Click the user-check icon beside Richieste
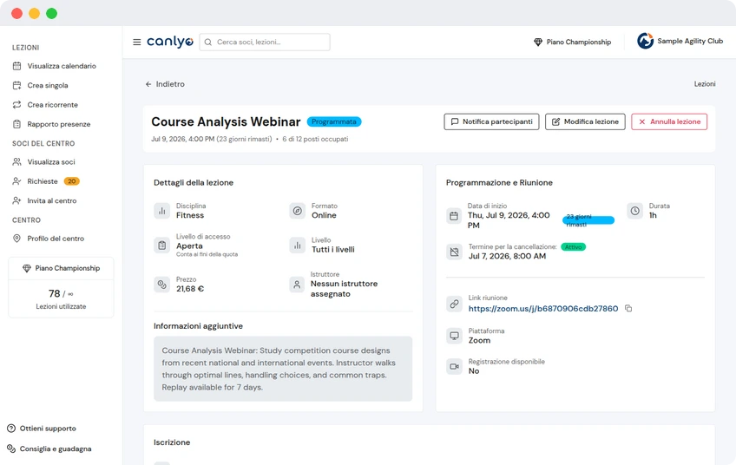736x465 pixels. 16,181
